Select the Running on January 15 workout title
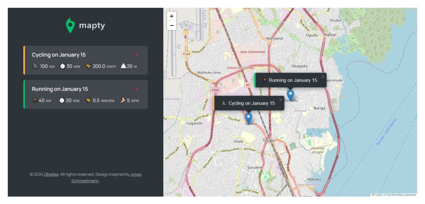 60,89
